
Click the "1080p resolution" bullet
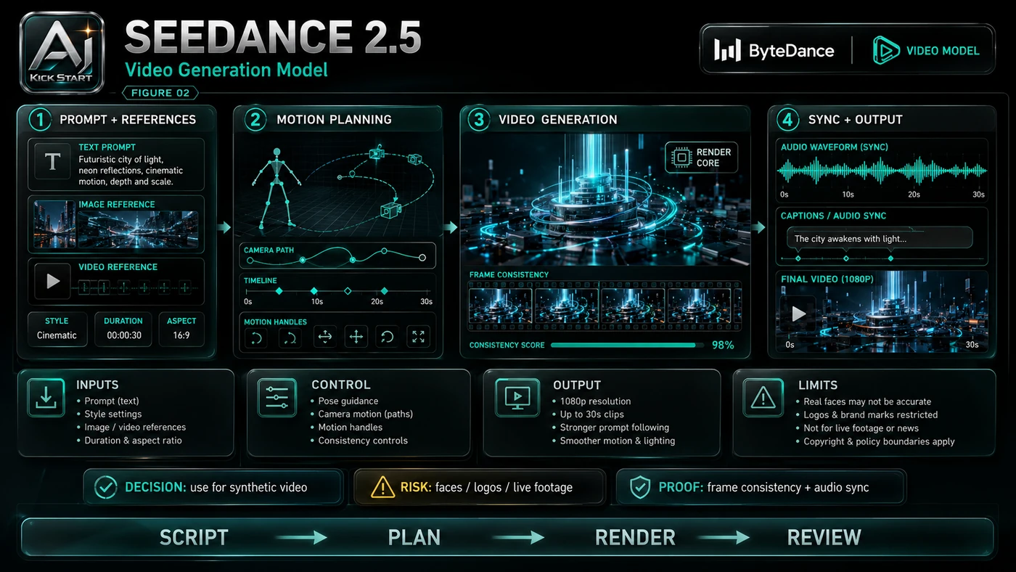(x=595, y=401)
